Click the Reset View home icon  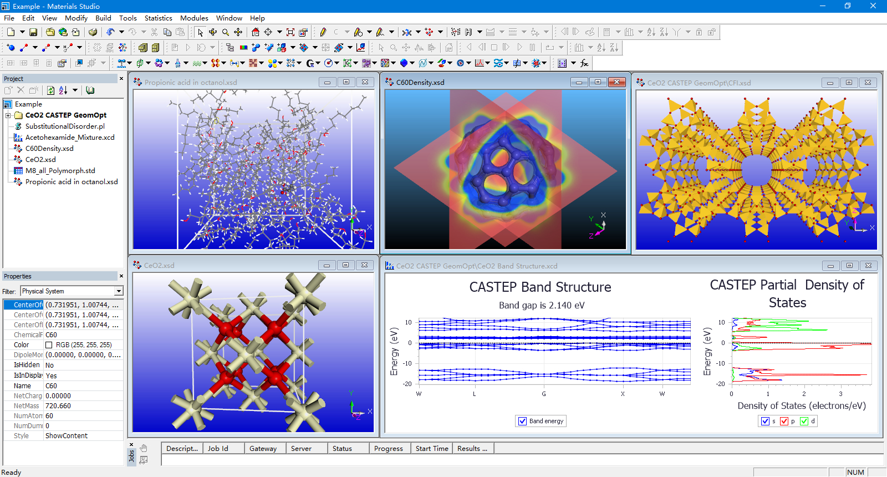tap(255, 32)
